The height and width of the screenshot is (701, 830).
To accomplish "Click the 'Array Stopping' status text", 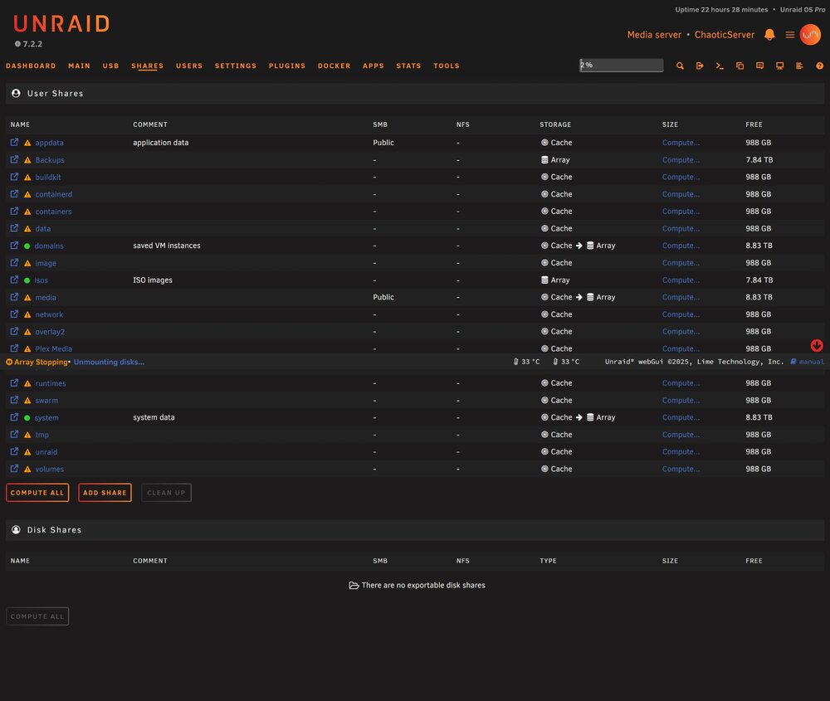I will tap(41, 362).
